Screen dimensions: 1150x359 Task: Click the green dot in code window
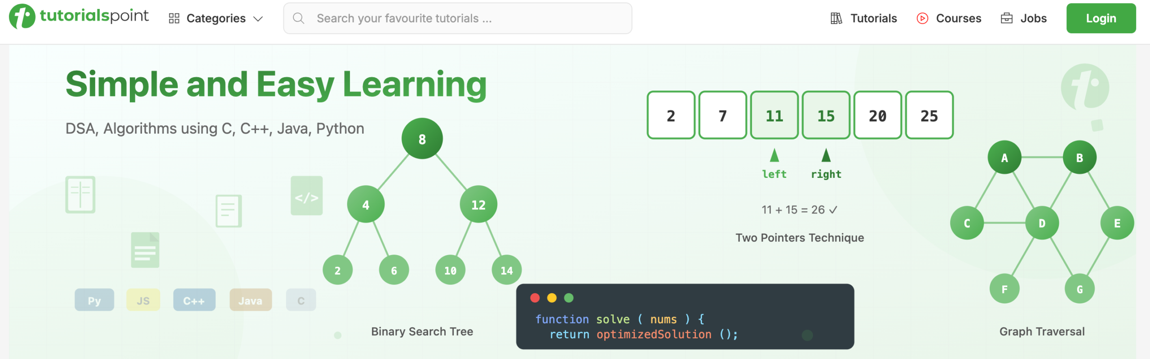[x=569, y=298]
